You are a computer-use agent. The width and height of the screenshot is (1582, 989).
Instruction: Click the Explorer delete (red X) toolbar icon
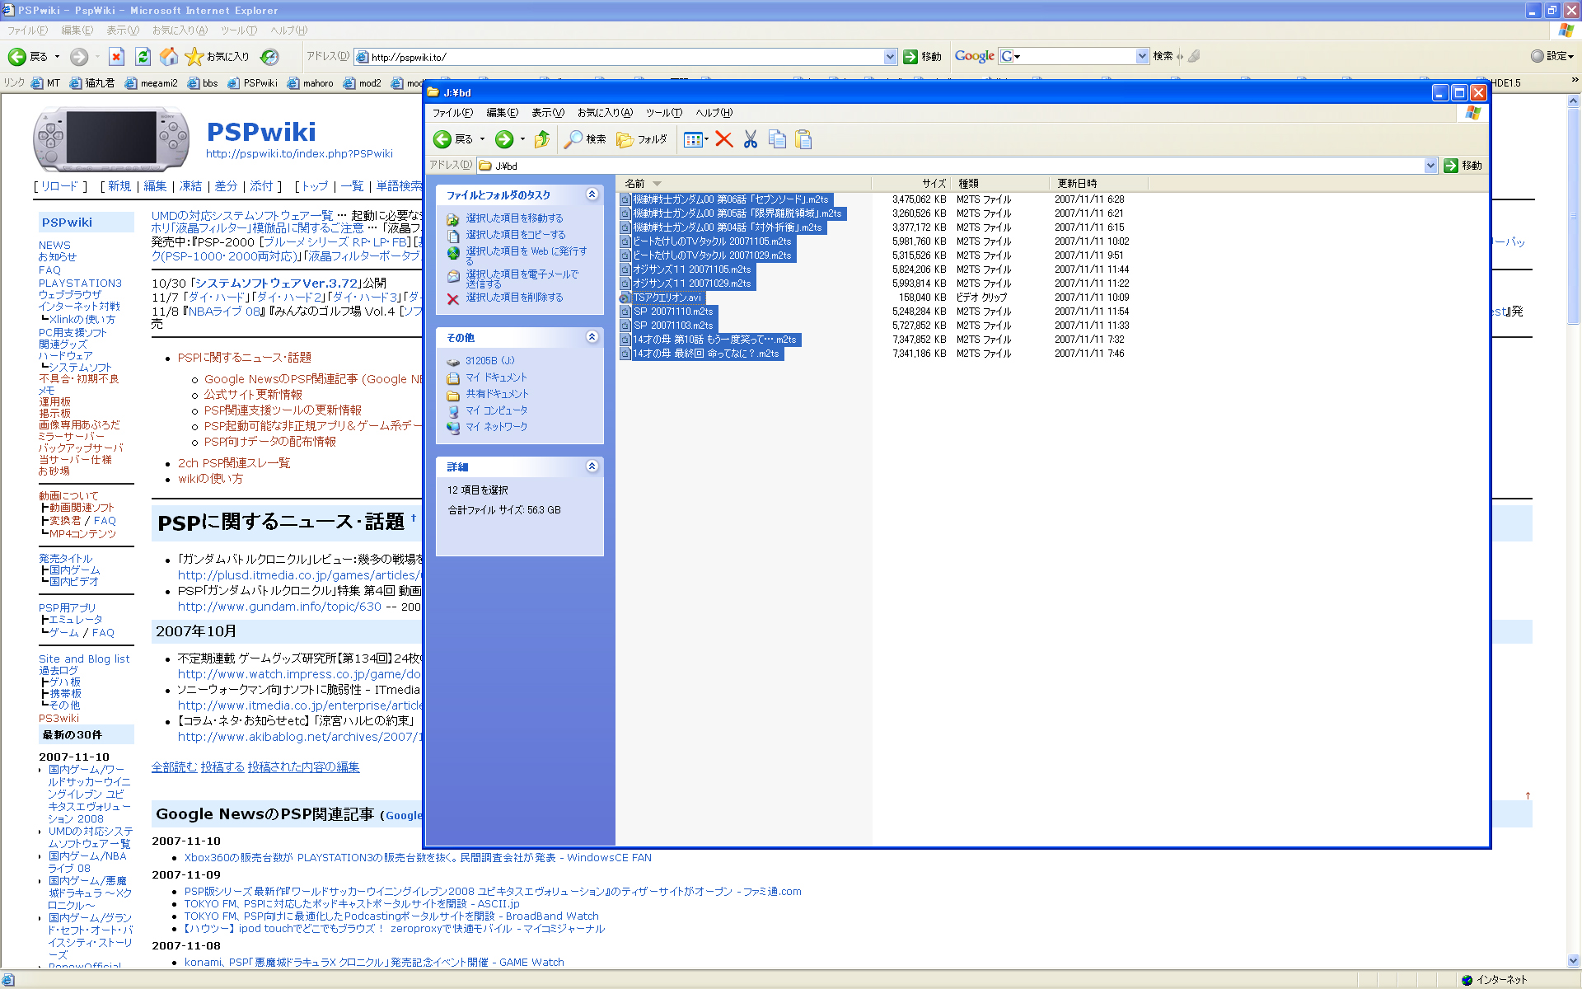pyautogui.click(x=723, y=139)
